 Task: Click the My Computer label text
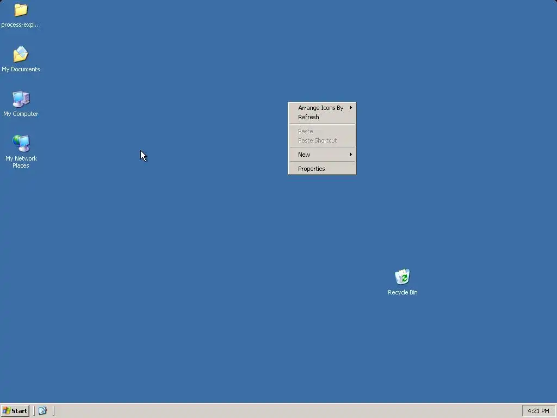click(21, 114)
